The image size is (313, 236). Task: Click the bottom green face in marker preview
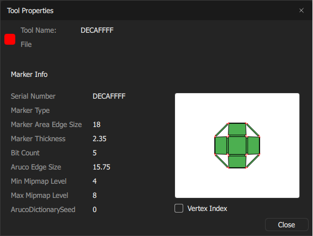point(237,162)
